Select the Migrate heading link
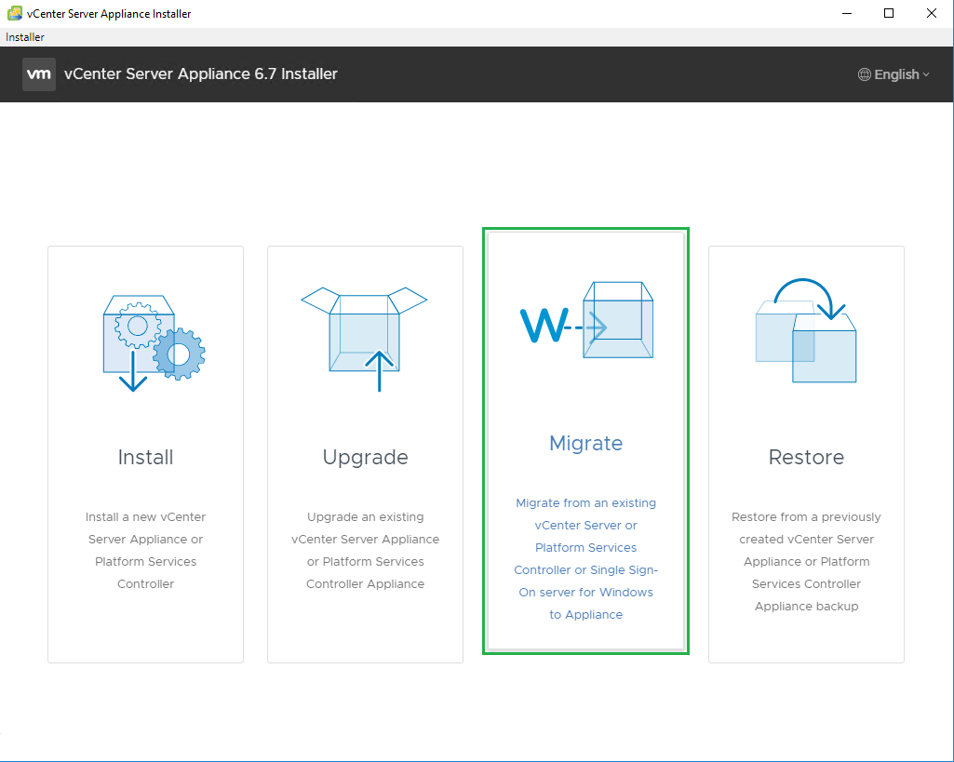The image size is (954, 762). coord(585,443)
